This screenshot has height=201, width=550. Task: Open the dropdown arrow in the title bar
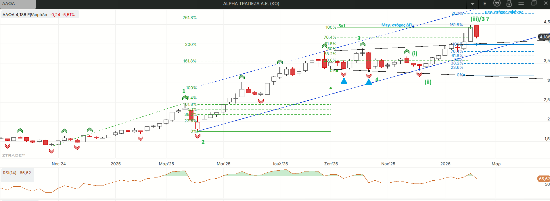(x=472, y=4)
